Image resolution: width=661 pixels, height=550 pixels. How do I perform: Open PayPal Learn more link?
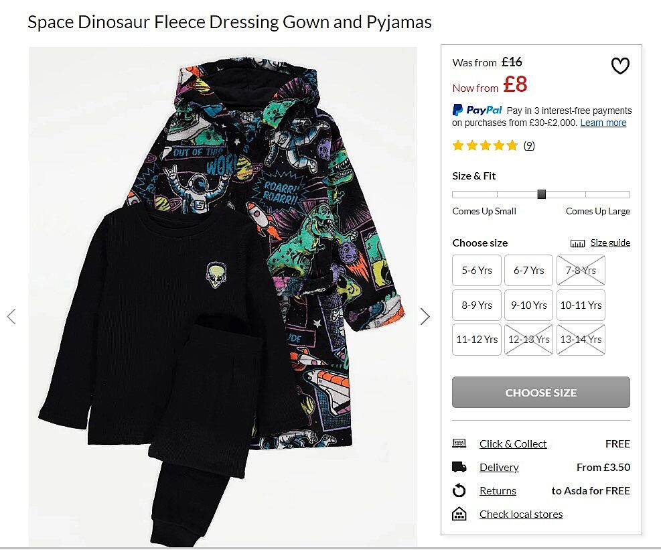[603, 123]
